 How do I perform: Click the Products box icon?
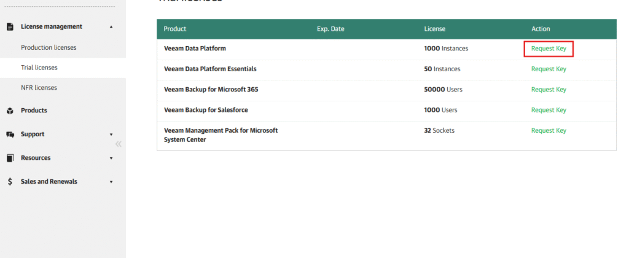click(10, 111)
